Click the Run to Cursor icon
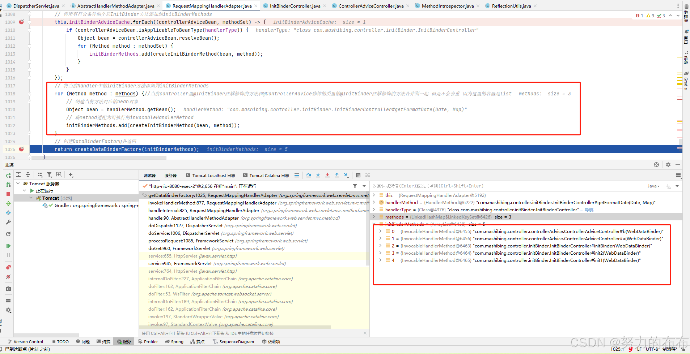 (x=346, y=175)
